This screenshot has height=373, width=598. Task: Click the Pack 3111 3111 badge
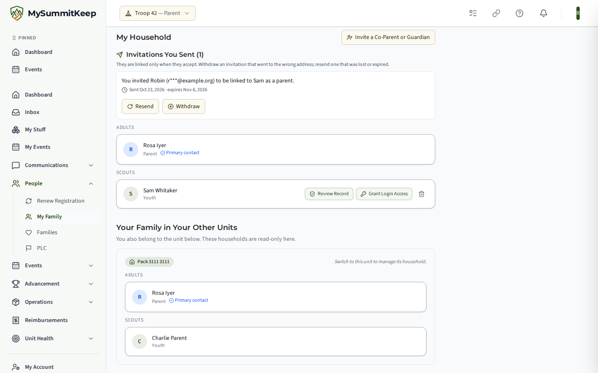[149, 262]
